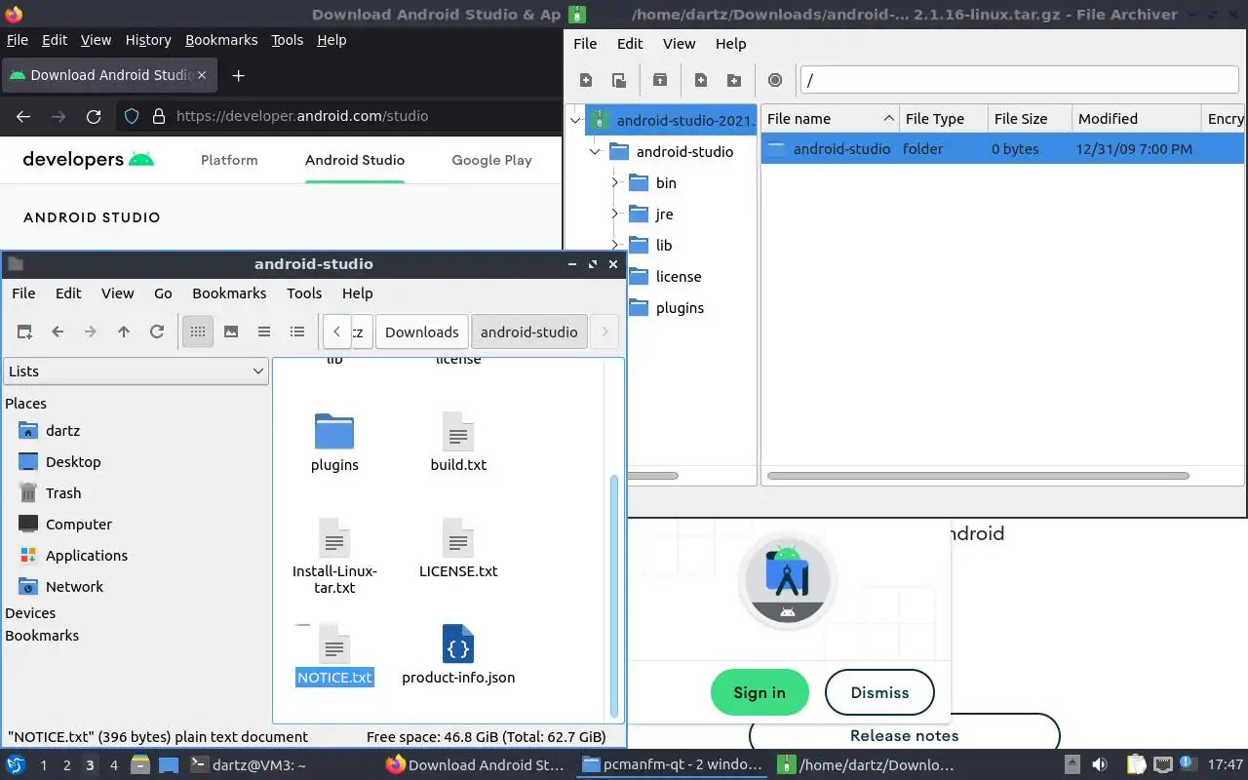Click the open archive icon in File Archiver
Image resolution: width=1248 pixels, height=780 pixels.
pos(619,80)
